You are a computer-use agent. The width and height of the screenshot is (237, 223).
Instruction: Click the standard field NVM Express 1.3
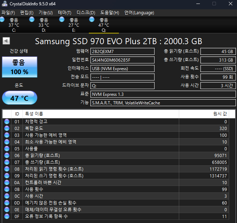tap(163, 94)
